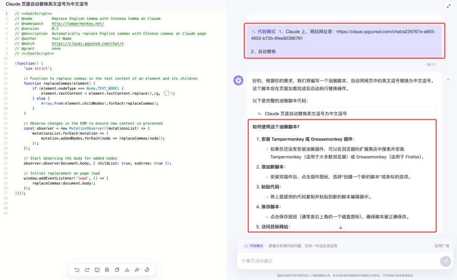Open the code artifact card in the reply

[344, 114]
